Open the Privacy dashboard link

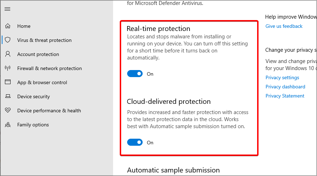point(285,87)
